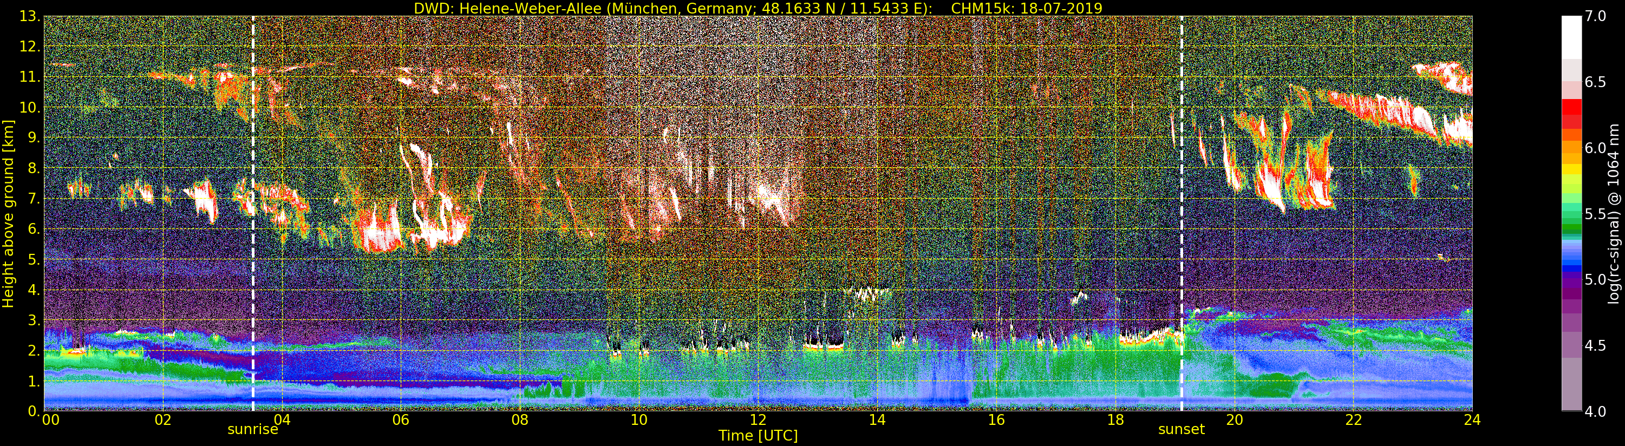Click time axis tick label '16'
Image resolution: width=1625 pixels, height=446 pixels.
pyautogui.click(x=996, y=420)
